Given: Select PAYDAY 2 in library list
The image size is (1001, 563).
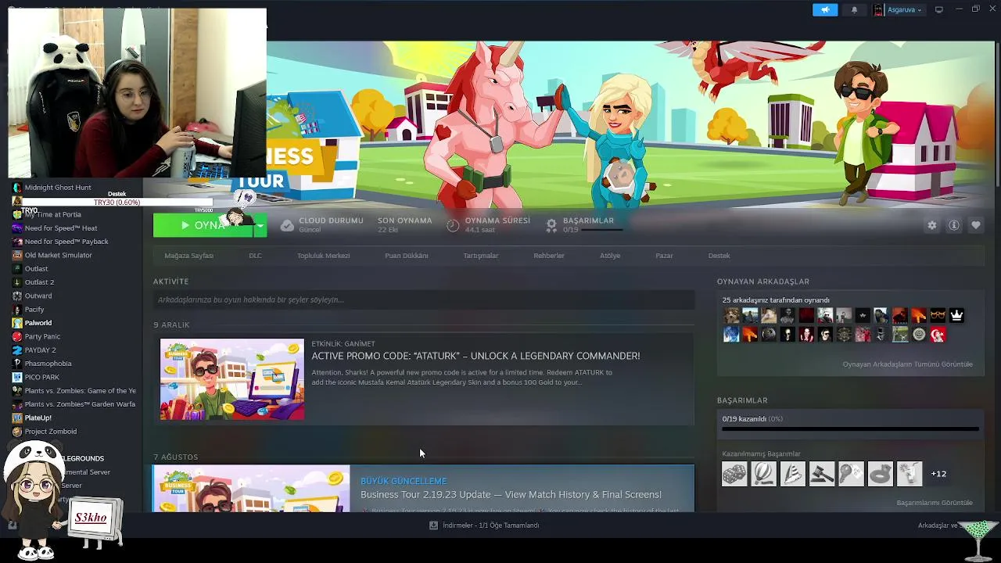Looking at the screenshot, I should tap(40, 350).
